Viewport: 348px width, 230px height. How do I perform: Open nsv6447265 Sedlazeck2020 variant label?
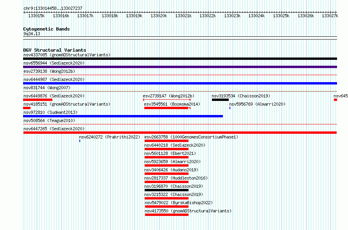[x=54, y=129]
